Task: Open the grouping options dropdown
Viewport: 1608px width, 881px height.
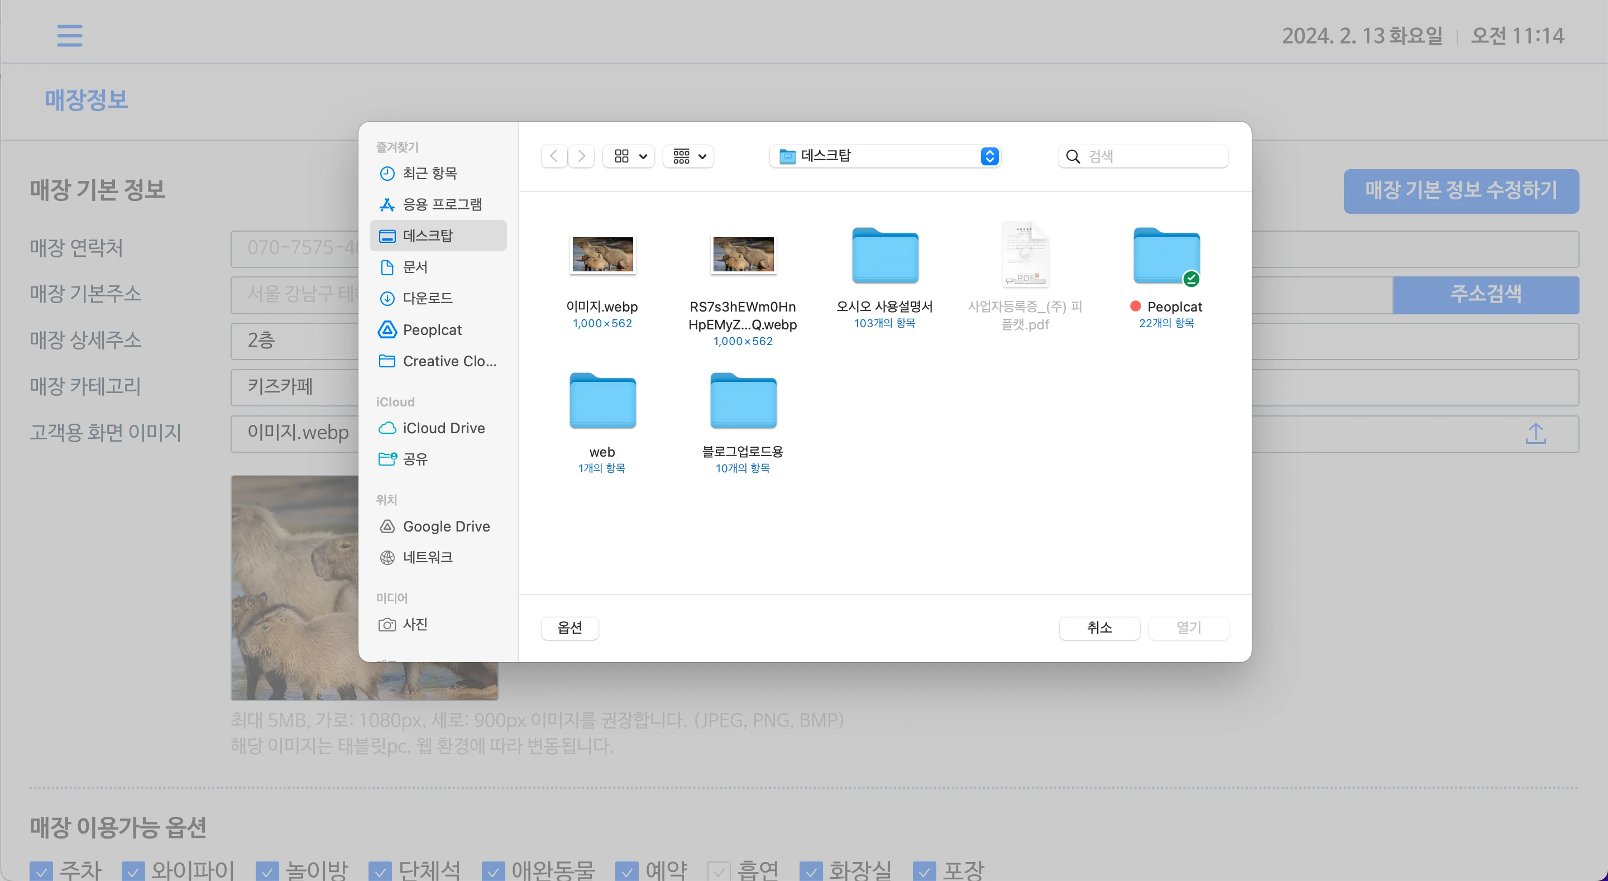Action: 688,156
